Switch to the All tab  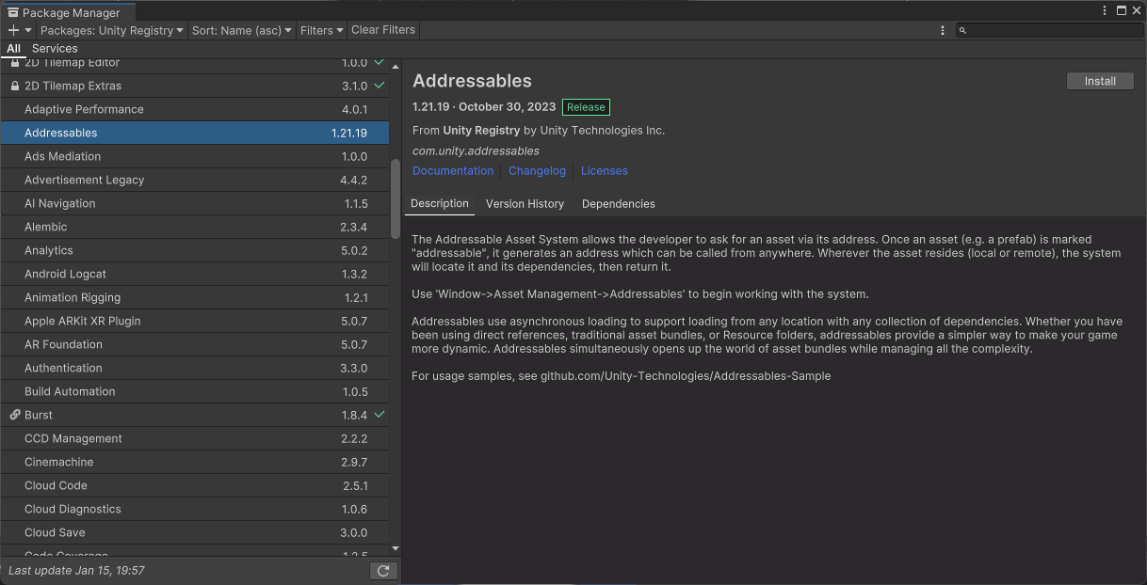point(13,49)
